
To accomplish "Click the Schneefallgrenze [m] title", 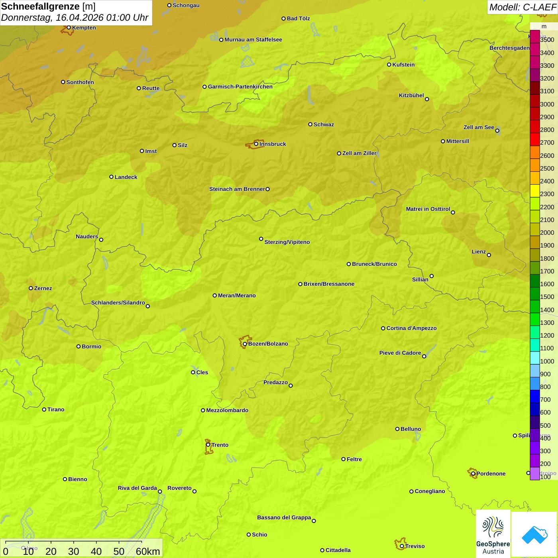I will (48, 7).
